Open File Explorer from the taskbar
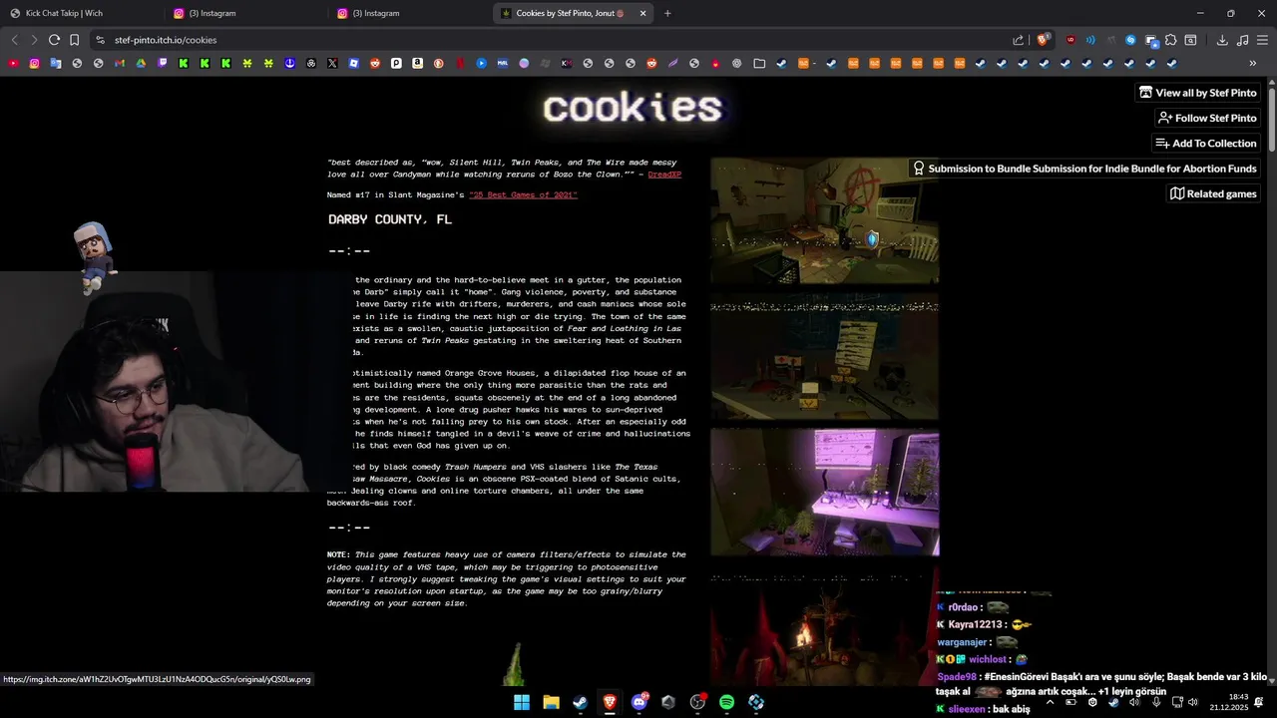 tap(551, 702)
